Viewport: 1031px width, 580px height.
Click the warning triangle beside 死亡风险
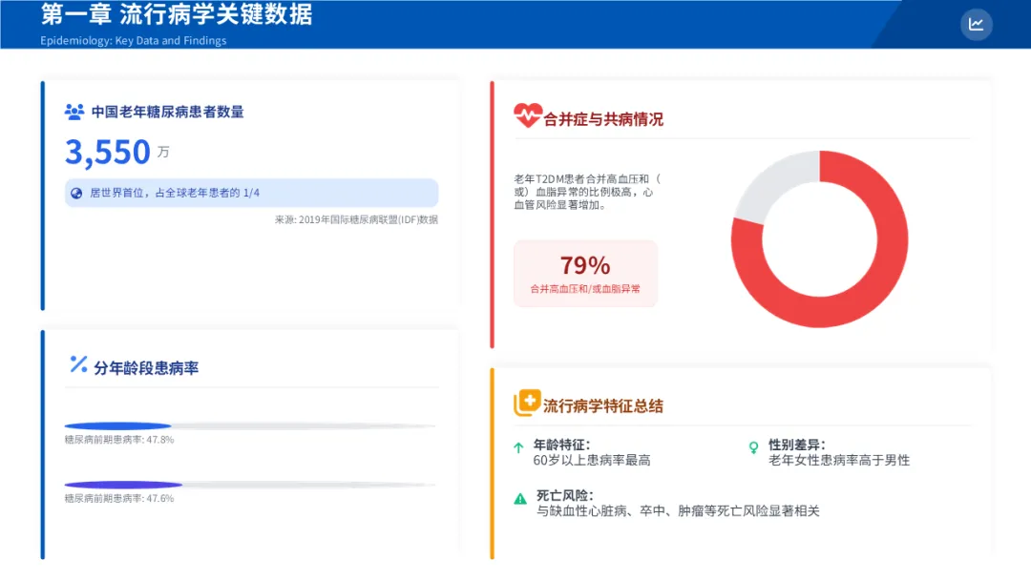point(520,498)
